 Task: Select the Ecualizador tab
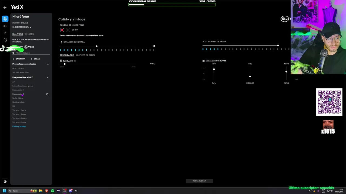click(x=67, y=55)
